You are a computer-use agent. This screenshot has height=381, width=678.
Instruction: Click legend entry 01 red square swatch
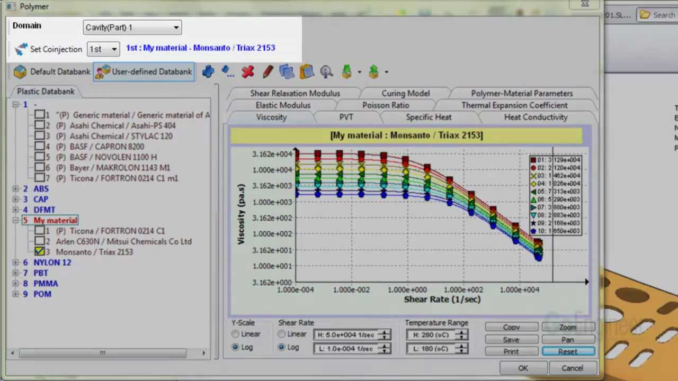tap(533, 160)
